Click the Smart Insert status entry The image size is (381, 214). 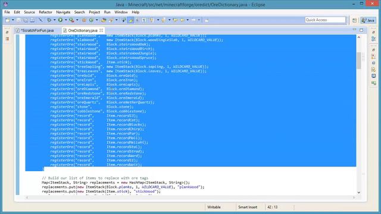[248, 207]
